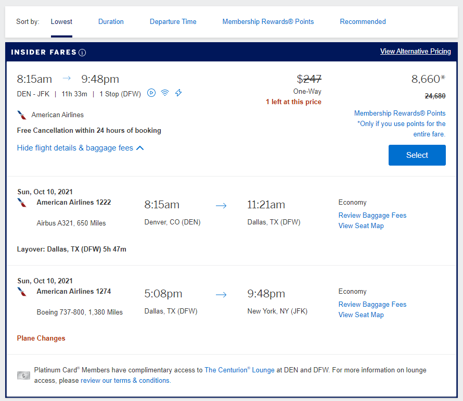Click the American Airlines 1274 flight logo
Screen dimensions: 463x401
tap(22, 292)
